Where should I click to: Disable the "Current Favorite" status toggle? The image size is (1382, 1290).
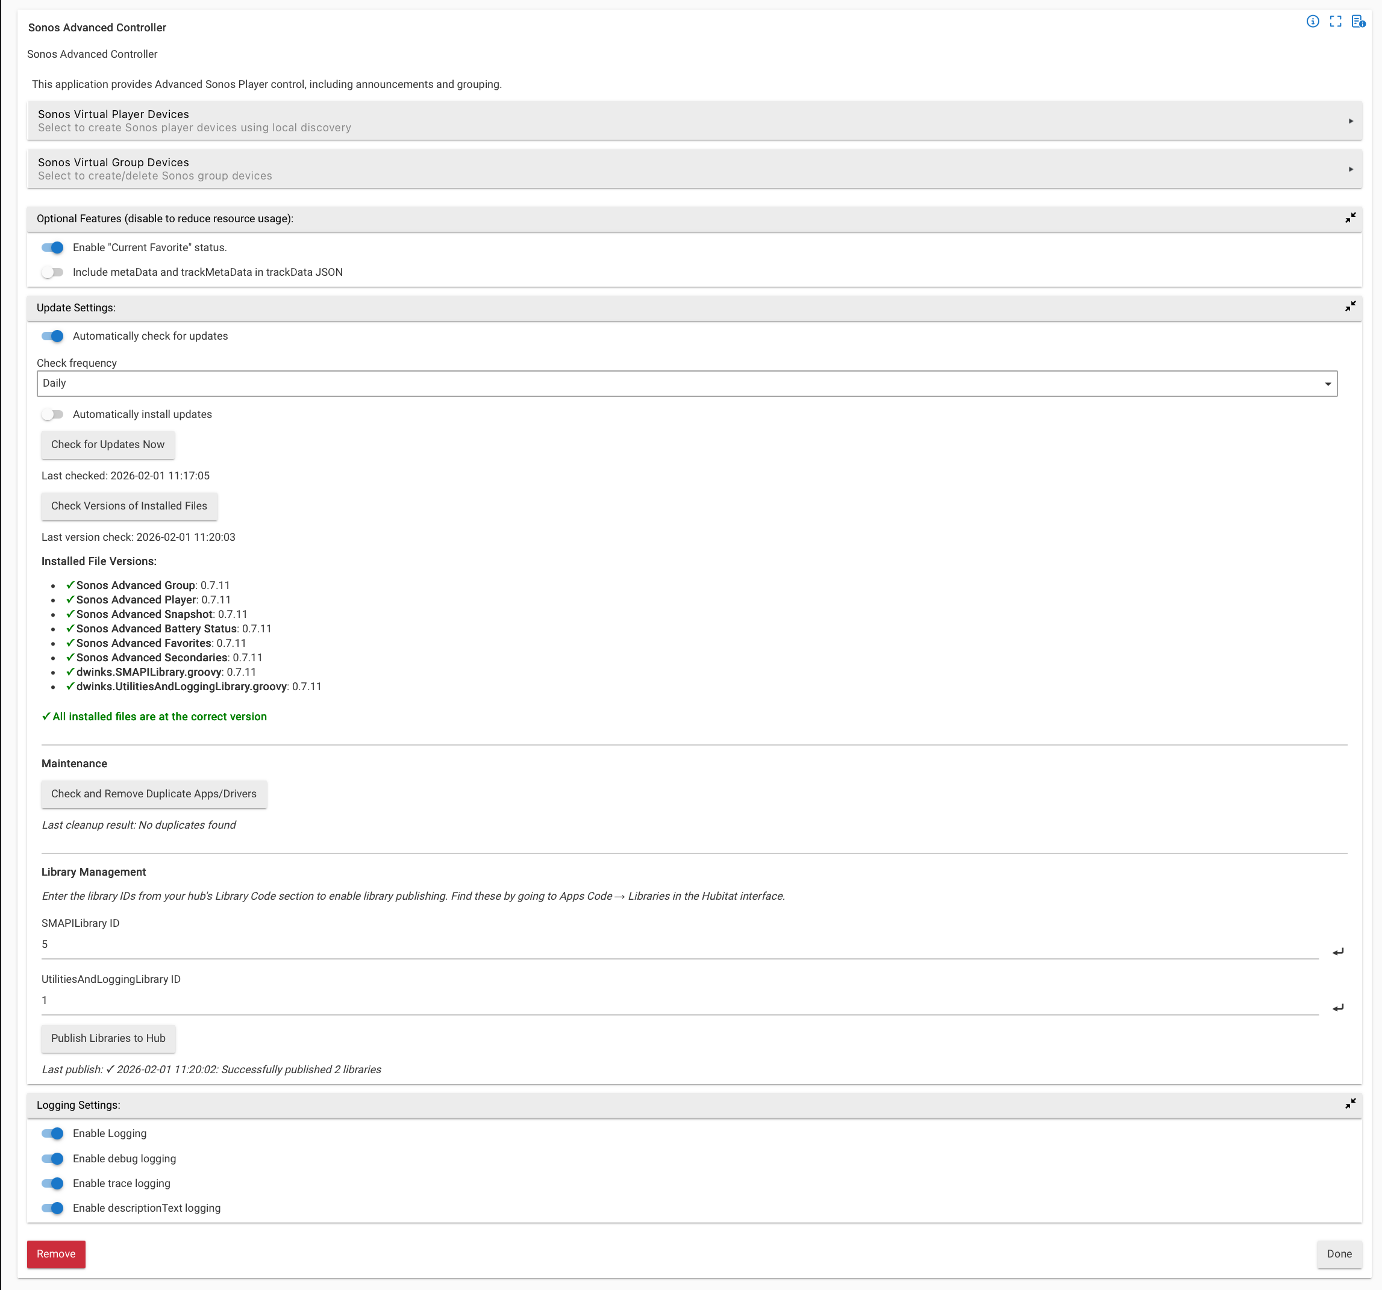click(53, 248)
